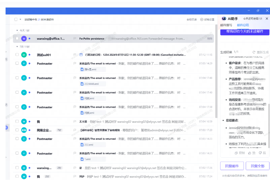Click calendar icon in 测试su001 email
The width and height of the screenshot is (270, 184).
point(81,55)
